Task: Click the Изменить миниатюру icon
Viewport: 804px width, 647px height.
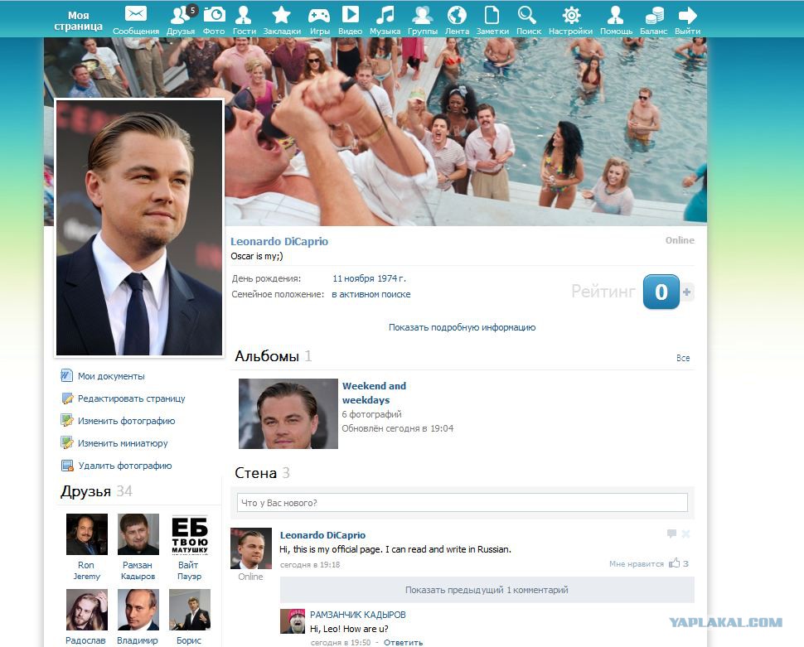Action: point(67,443)
